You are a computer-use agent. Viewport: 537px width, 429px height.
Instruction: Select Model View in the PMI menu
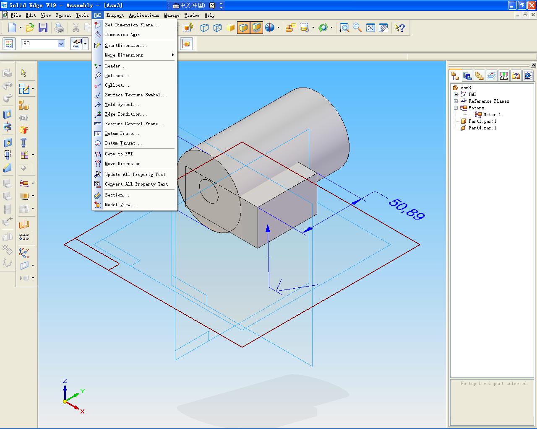click(x=135, y=204)
